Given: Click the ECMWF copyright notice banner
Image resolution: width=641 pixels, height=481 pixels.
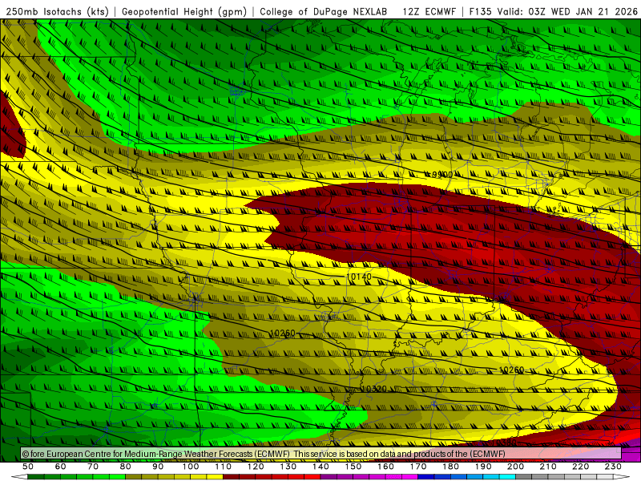Looking at the screenshot, I should click(321, 454).
